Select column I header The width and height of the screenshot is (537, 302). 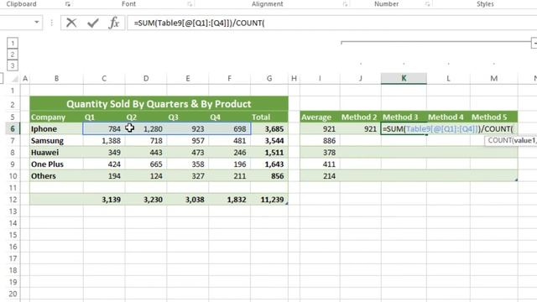pyautogui.click(x=320, y=78)
